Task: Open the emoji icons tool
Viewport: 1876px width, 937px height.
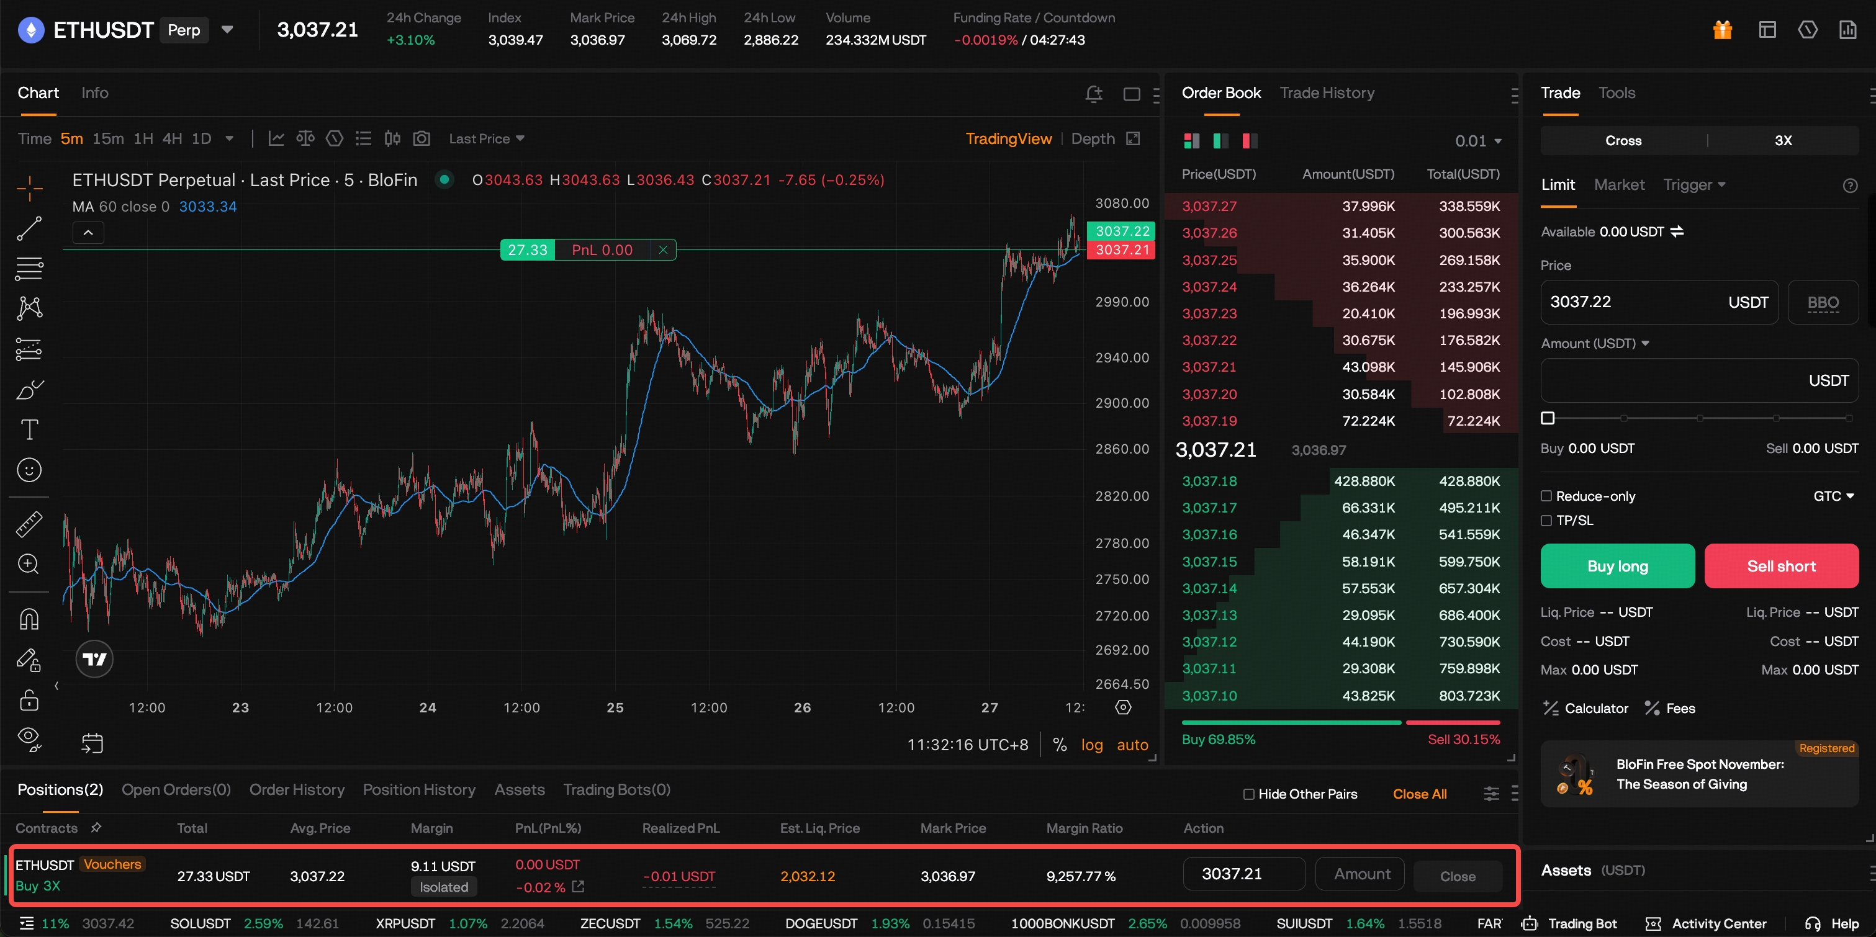Action: coord(29,470)
